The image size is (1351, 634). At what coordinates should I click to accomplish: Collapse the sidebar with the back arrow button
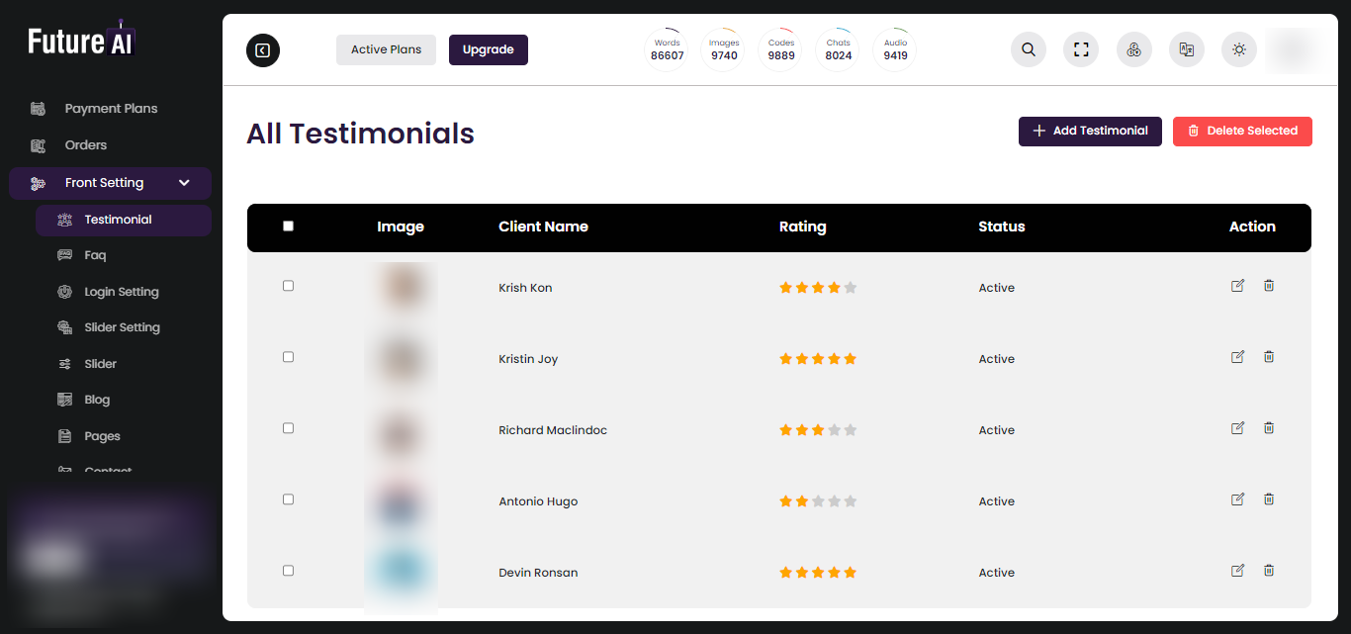pos(263,50)
